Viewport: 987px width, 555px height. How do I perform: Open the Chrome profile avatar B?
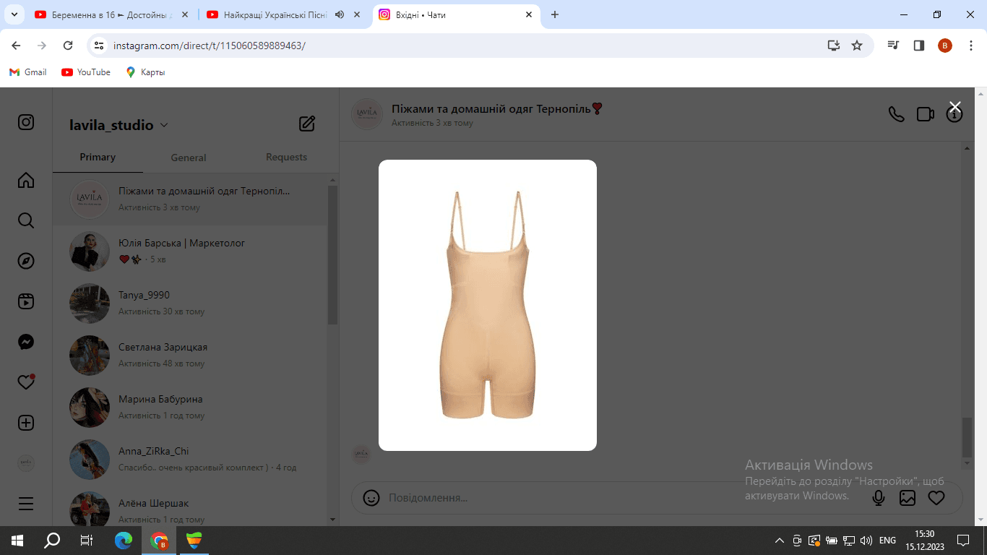pos(945,46)
